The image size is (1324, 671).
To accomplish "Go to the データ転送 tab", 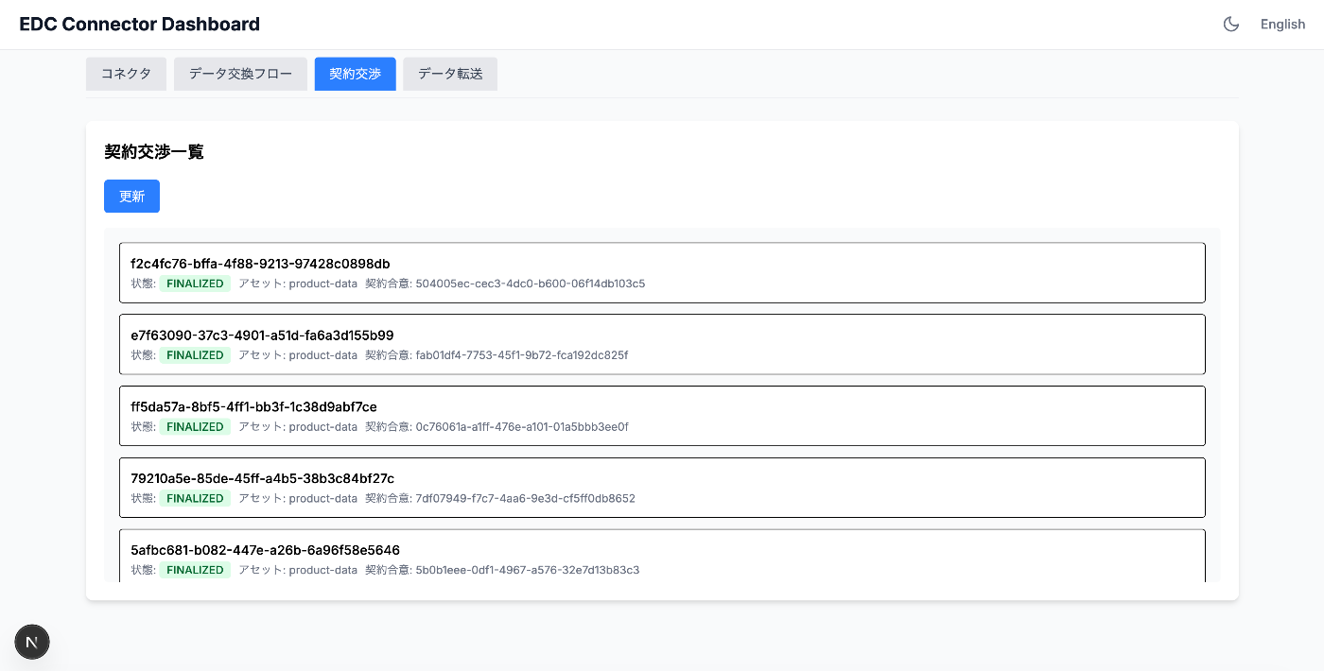I will pos(450,74).
